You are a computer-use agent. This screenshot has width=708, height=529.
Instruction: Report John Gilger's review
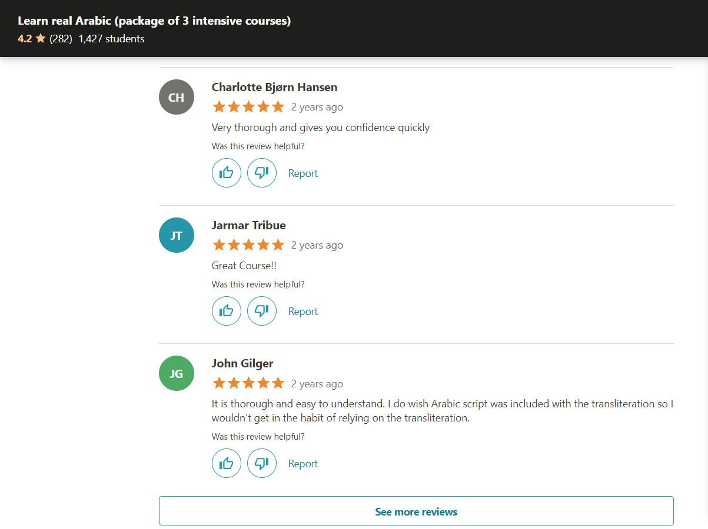pos(303,464)
